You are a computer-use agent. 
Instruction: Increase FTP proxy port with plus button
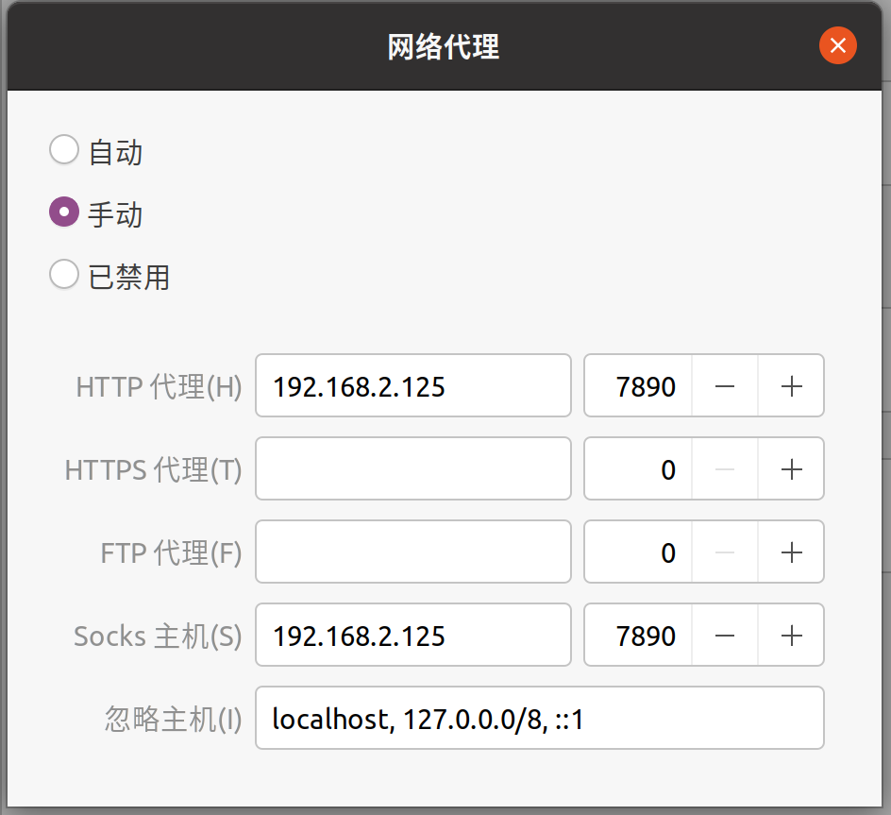[791, 552]
